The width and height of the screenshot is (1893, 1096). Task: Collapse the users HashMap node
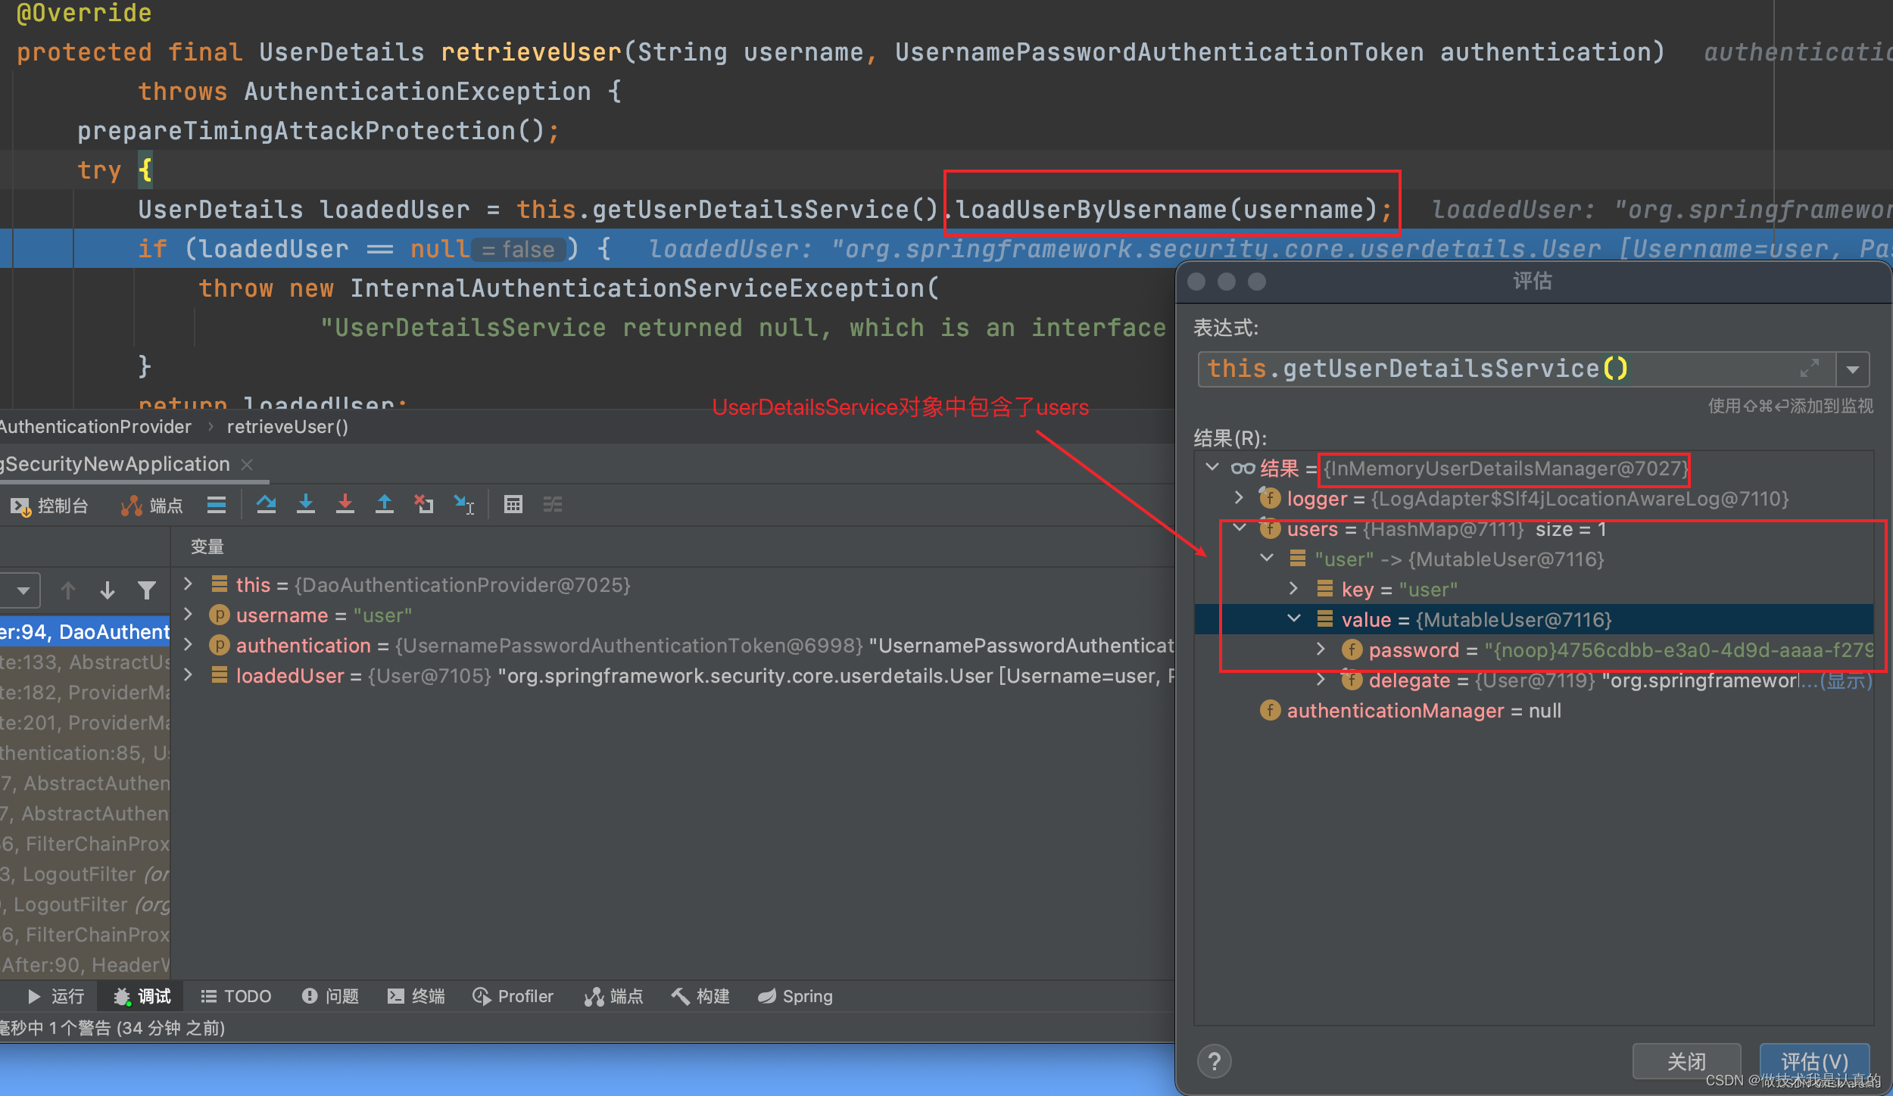[x=1240, y=528]
